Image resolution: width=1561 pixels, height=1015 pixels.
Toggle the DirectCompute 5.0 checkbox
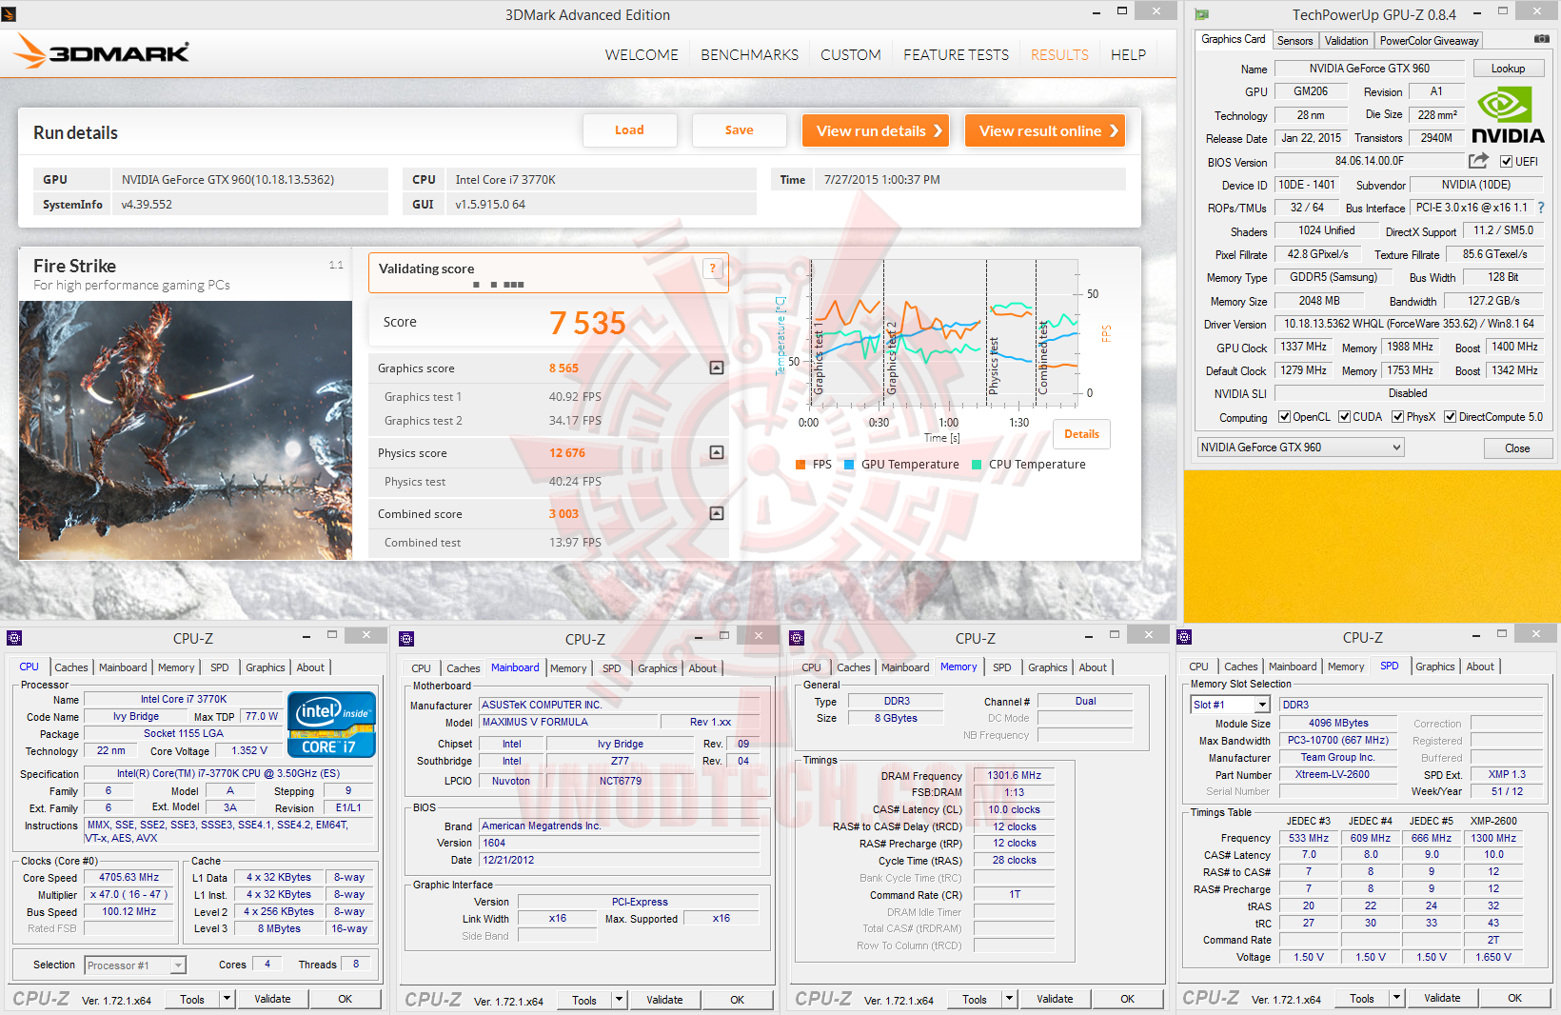pos(1450,417)
